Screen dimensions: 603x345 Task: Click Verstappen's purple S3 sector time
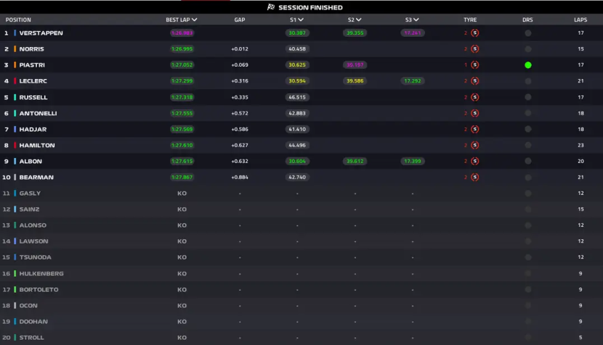pyautogui.click(x=412, y=33)
